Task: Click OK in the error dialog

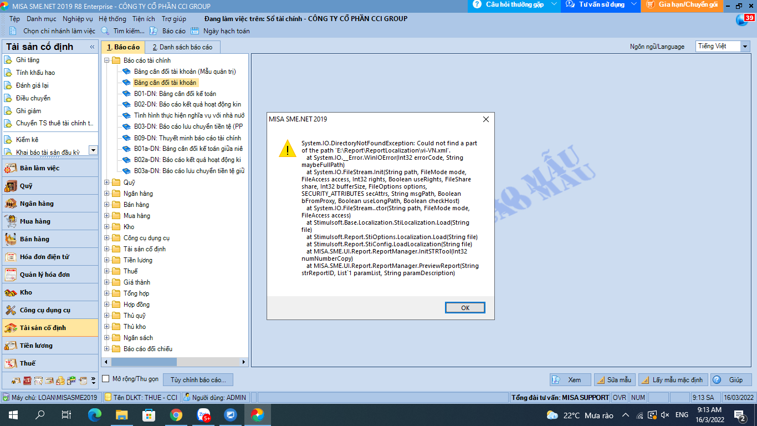Action: [465, 308]
